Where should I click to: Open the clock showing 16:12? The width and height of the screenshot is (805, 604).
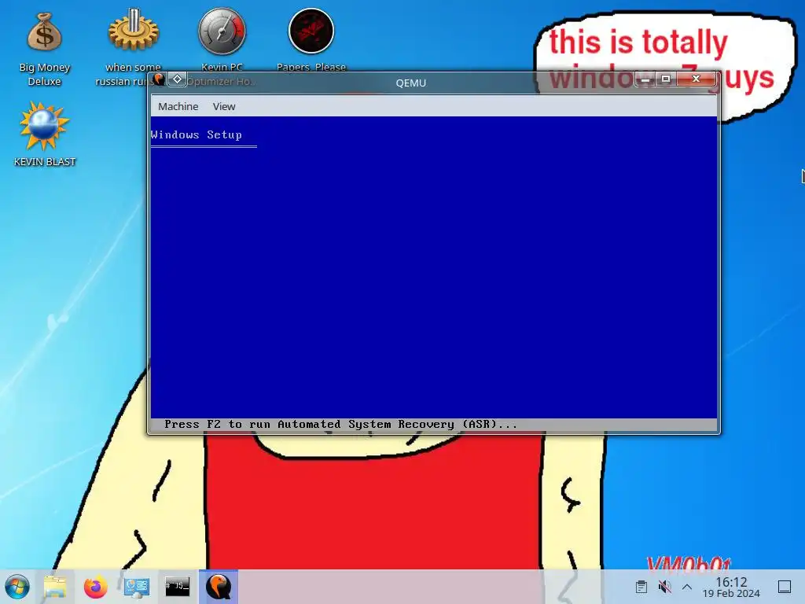pyautogui.click(x=731, y=587)
